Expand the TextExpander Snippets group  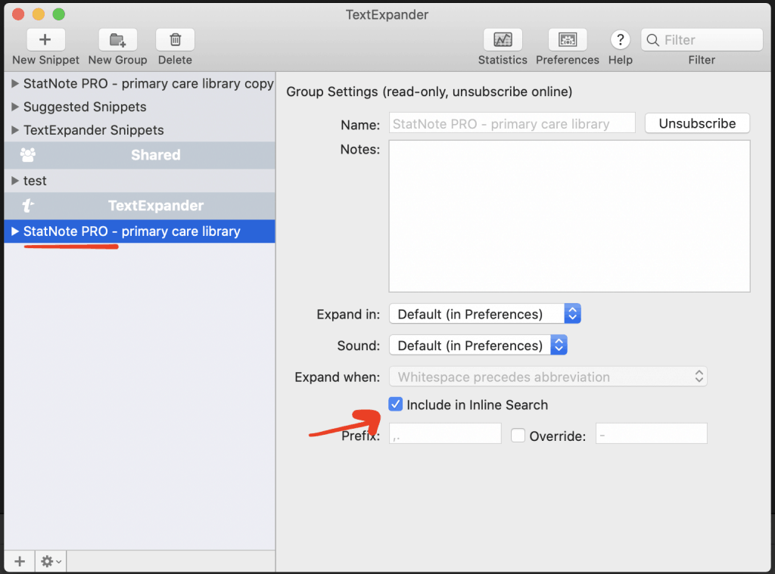15,130
